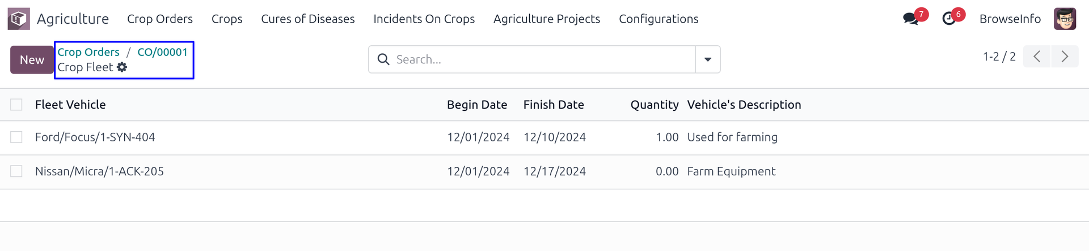
Task: Click the New button
Action: click(x=32, y=59)
